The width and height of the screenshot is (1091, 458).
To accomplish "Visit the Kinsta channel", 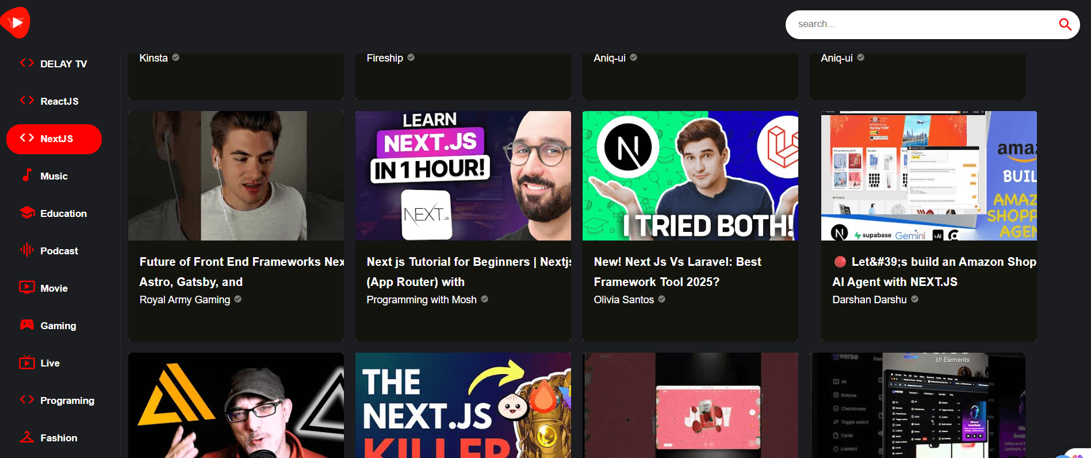I will tap(154, 58).
